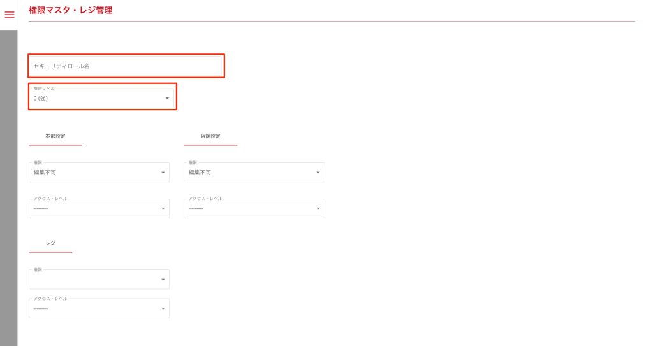
Task: Select the 本部設定 section tab
Action: (x=55, y=136)
